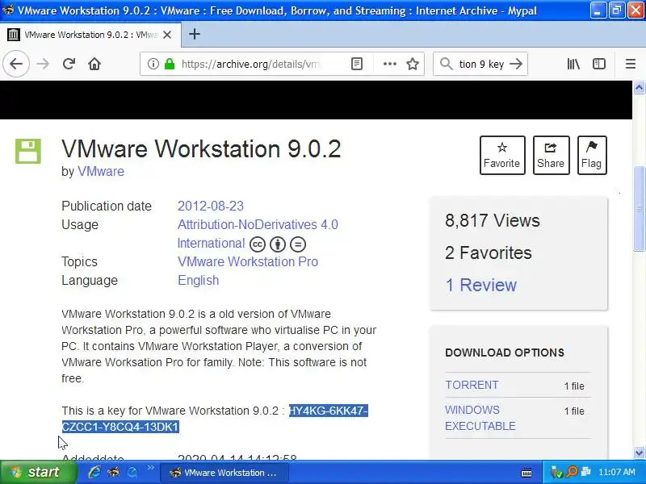The height and width of the screenshot is (484, 646).
Task: Toggle the sidebar panel icon
Action: tap(599, 64)
